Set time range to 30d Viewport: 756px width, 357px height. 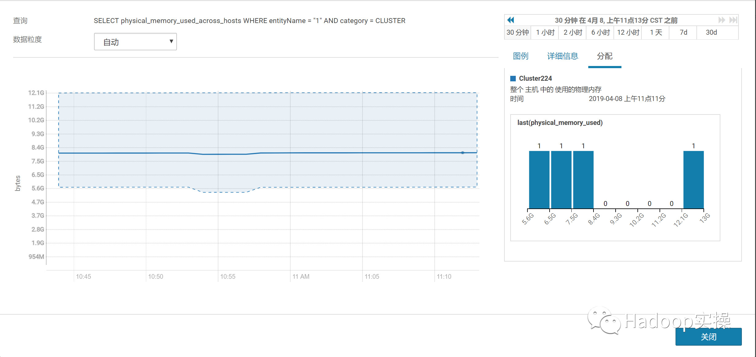pyautogui.click(x=711, y=33)
